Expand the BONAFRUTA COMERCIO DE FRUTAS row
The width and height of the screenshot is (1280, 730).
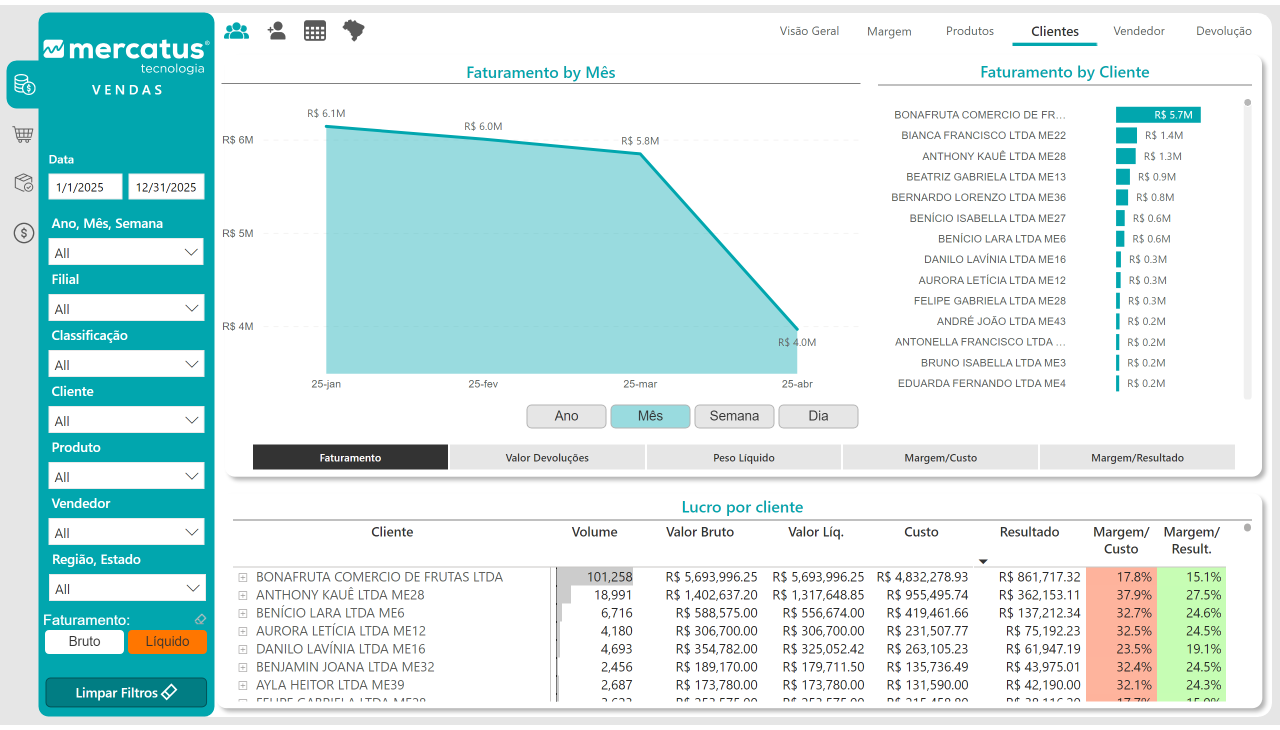click(242, 577)
